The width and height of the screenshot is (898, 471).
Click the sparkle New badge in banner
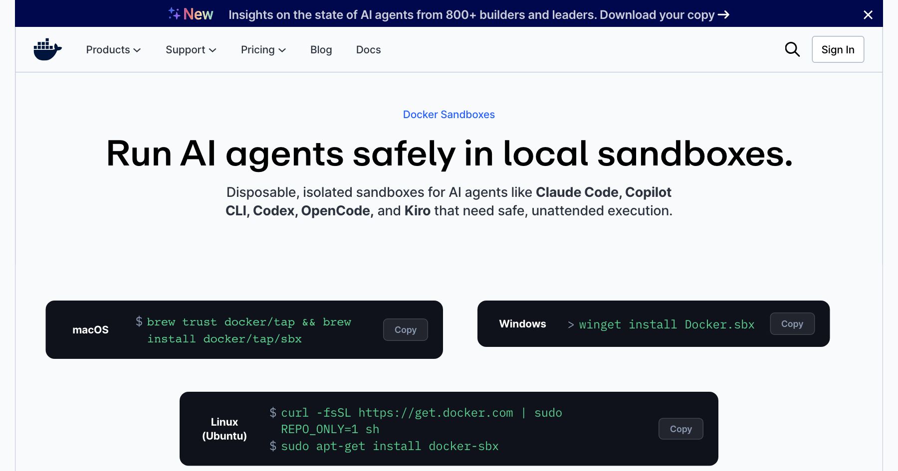click(191, 14)
